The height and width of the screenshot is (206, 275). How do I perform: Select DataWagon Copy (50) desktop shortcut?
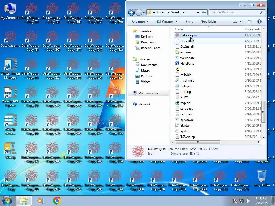click(x=157, y=180)
